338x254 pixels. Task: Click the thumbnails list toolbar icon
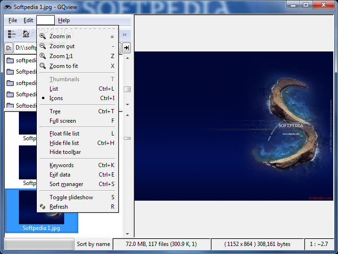tap(12, 34)
